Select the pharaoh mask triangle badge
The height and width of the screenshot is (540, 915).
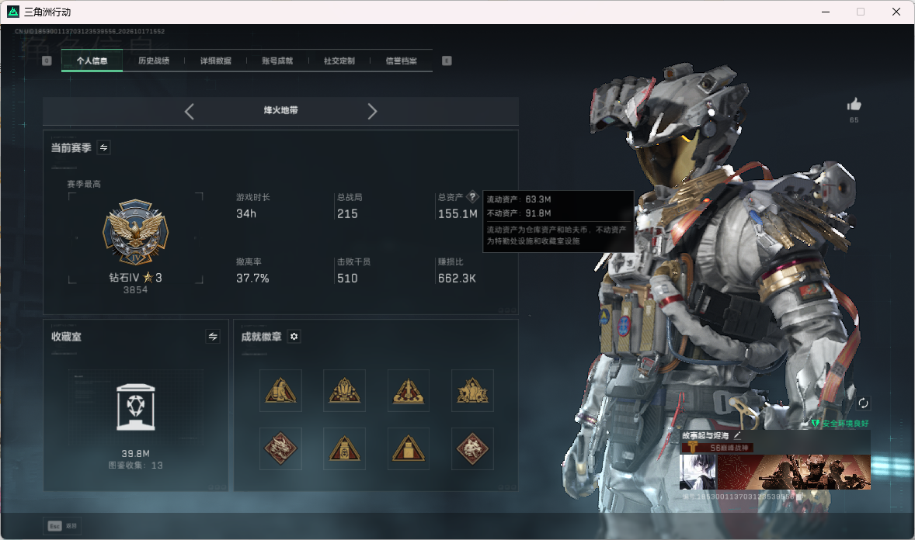pyautogui.click(x=345, y=391)
